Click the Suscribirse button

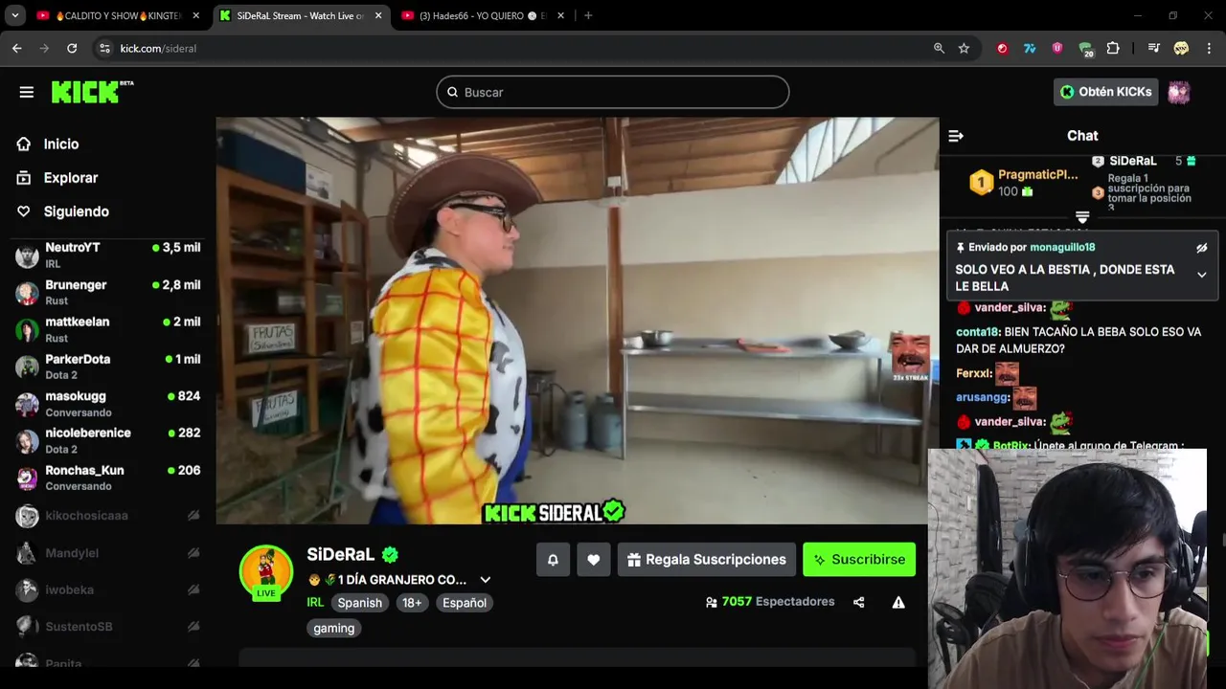click(x=859, y=560)
